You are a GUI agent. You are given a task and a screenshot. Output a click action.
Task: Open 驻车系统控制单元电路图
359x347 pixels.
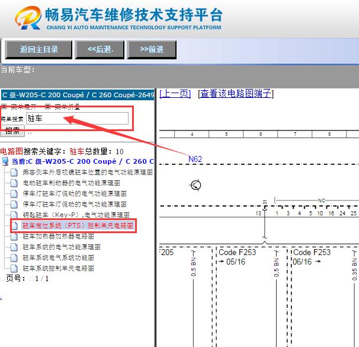(x=58, y=268)
